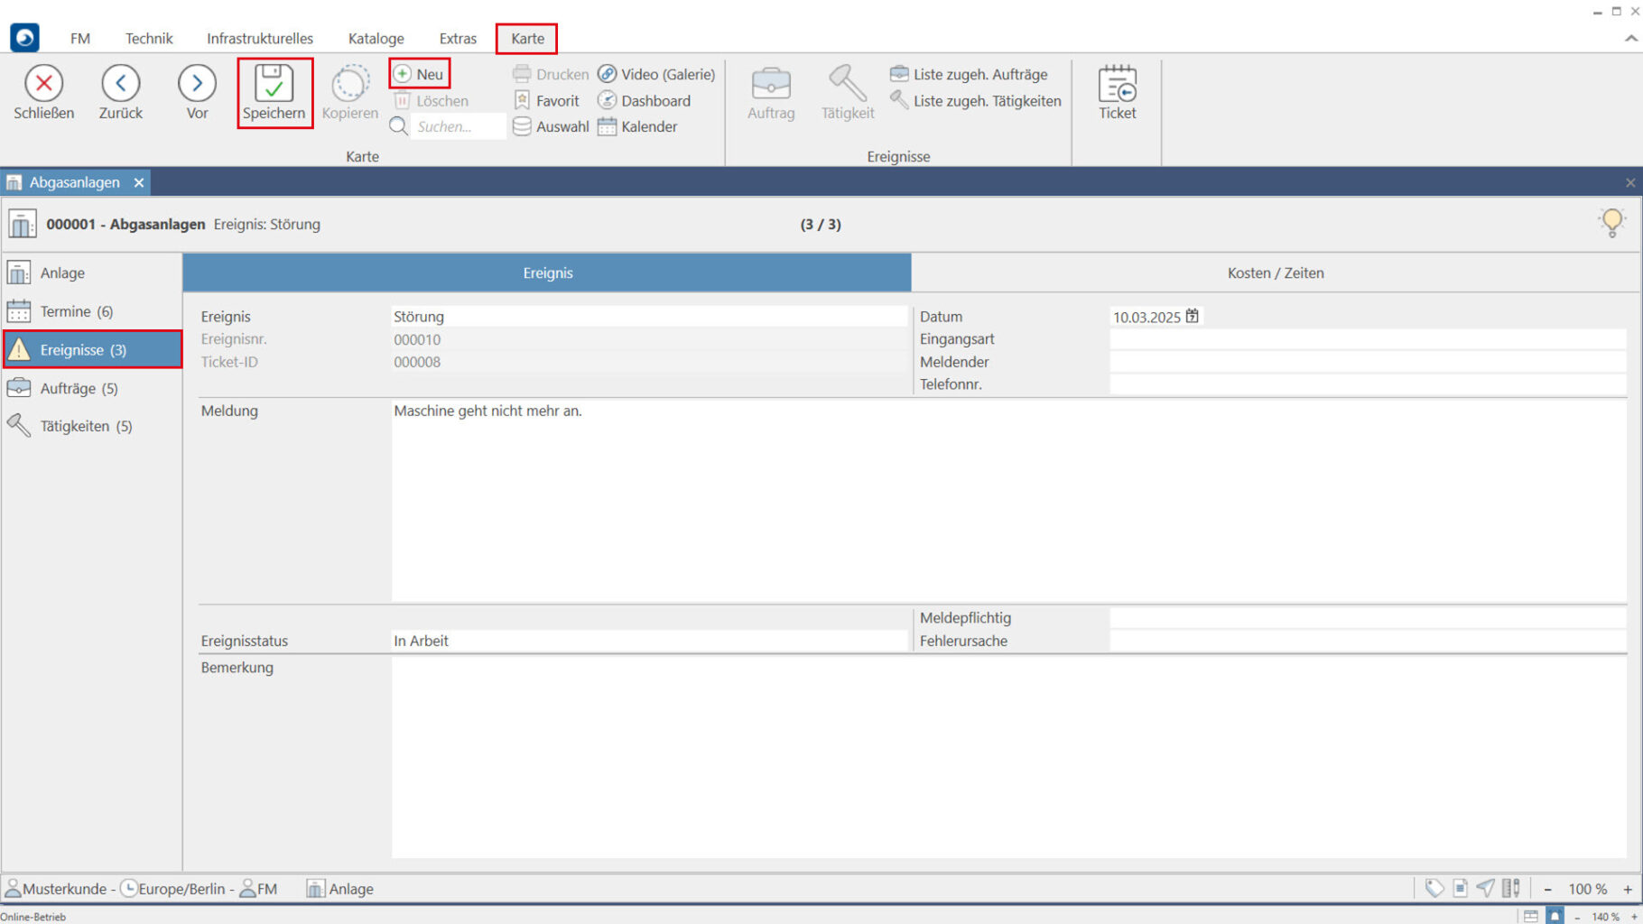
Task: Click the lightbulb hint icon
Action: 1611,222
